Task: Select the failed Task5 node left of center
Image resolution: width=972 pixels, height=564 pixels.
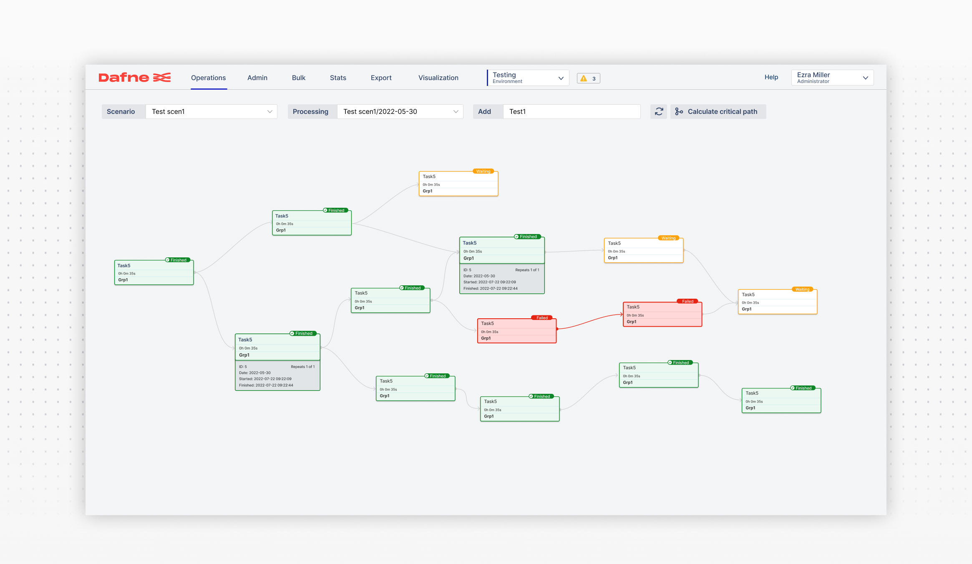Action: tap(516, 331)
